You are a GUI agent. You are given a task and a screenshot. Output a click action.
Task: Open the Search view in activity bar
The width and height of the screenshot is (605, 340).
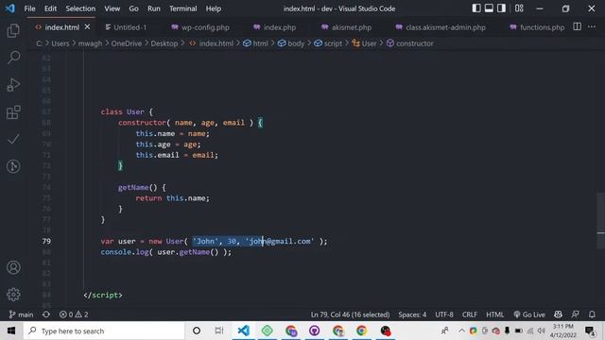point(13,58)
